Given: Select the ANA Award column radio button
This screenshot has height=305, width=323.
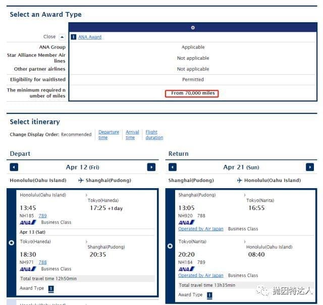Looking at the screenshot, I should (x=193, y=28).
